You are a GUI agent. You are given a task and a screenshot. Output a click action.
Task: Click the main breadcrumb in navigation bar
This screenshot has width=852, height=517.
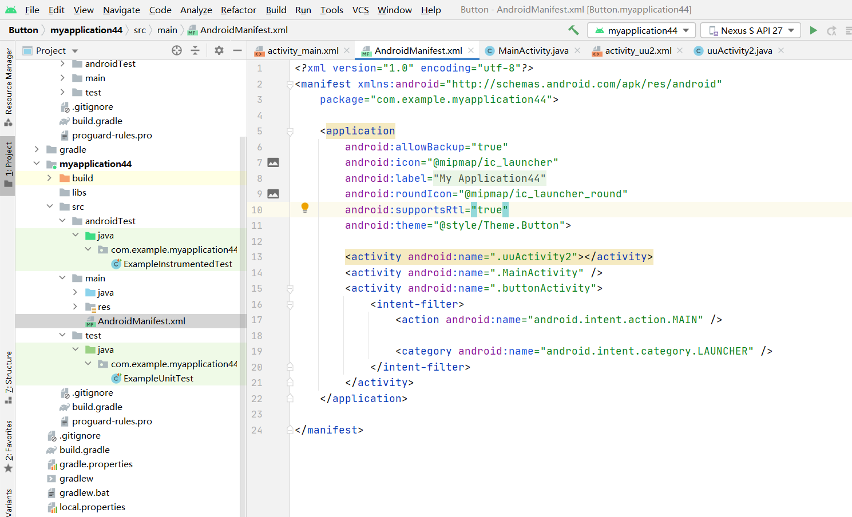[x=167, y=30]
